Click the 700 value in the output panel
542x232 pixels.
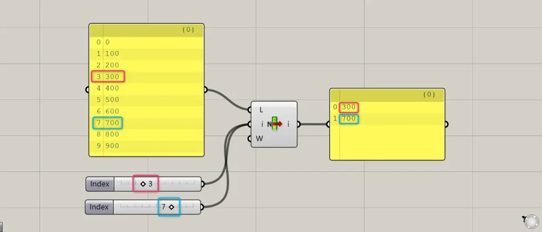pyautogui.click(x=349, y=119)
